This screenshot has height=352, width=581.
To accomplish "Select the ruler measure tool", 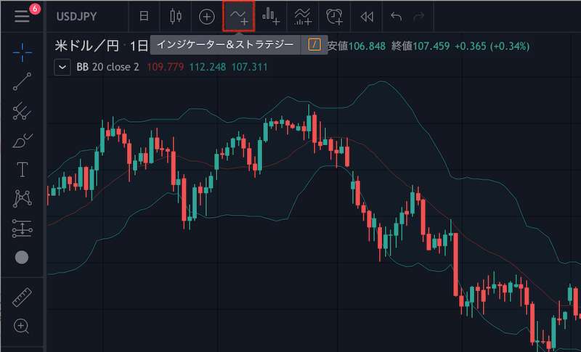I will point(22,297).
